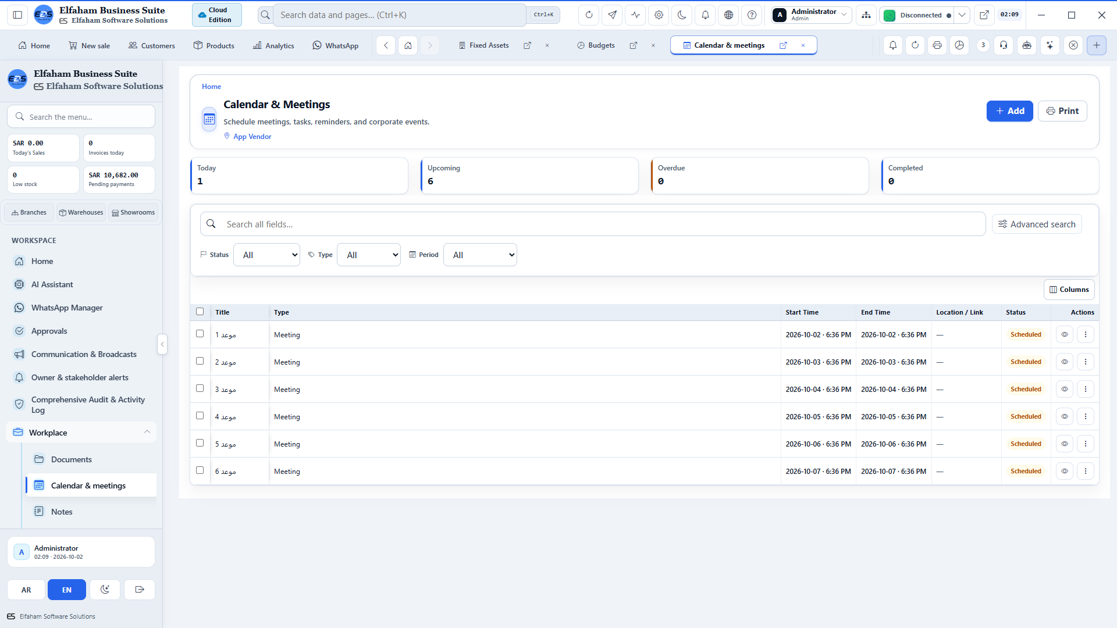
Task: Open the Period filter dropdown
Action: (480, 255)
